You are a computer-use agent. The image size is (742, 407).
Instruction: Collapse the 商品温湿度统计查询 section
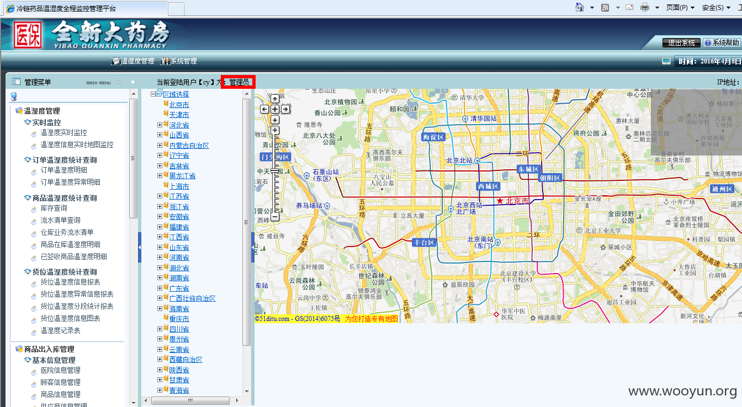pos(28,198)
